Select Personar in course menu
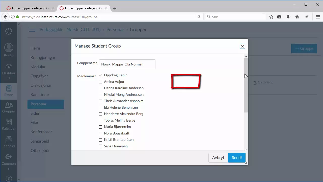The width and height of the screenshot is (323, 182). coord(46,104)
